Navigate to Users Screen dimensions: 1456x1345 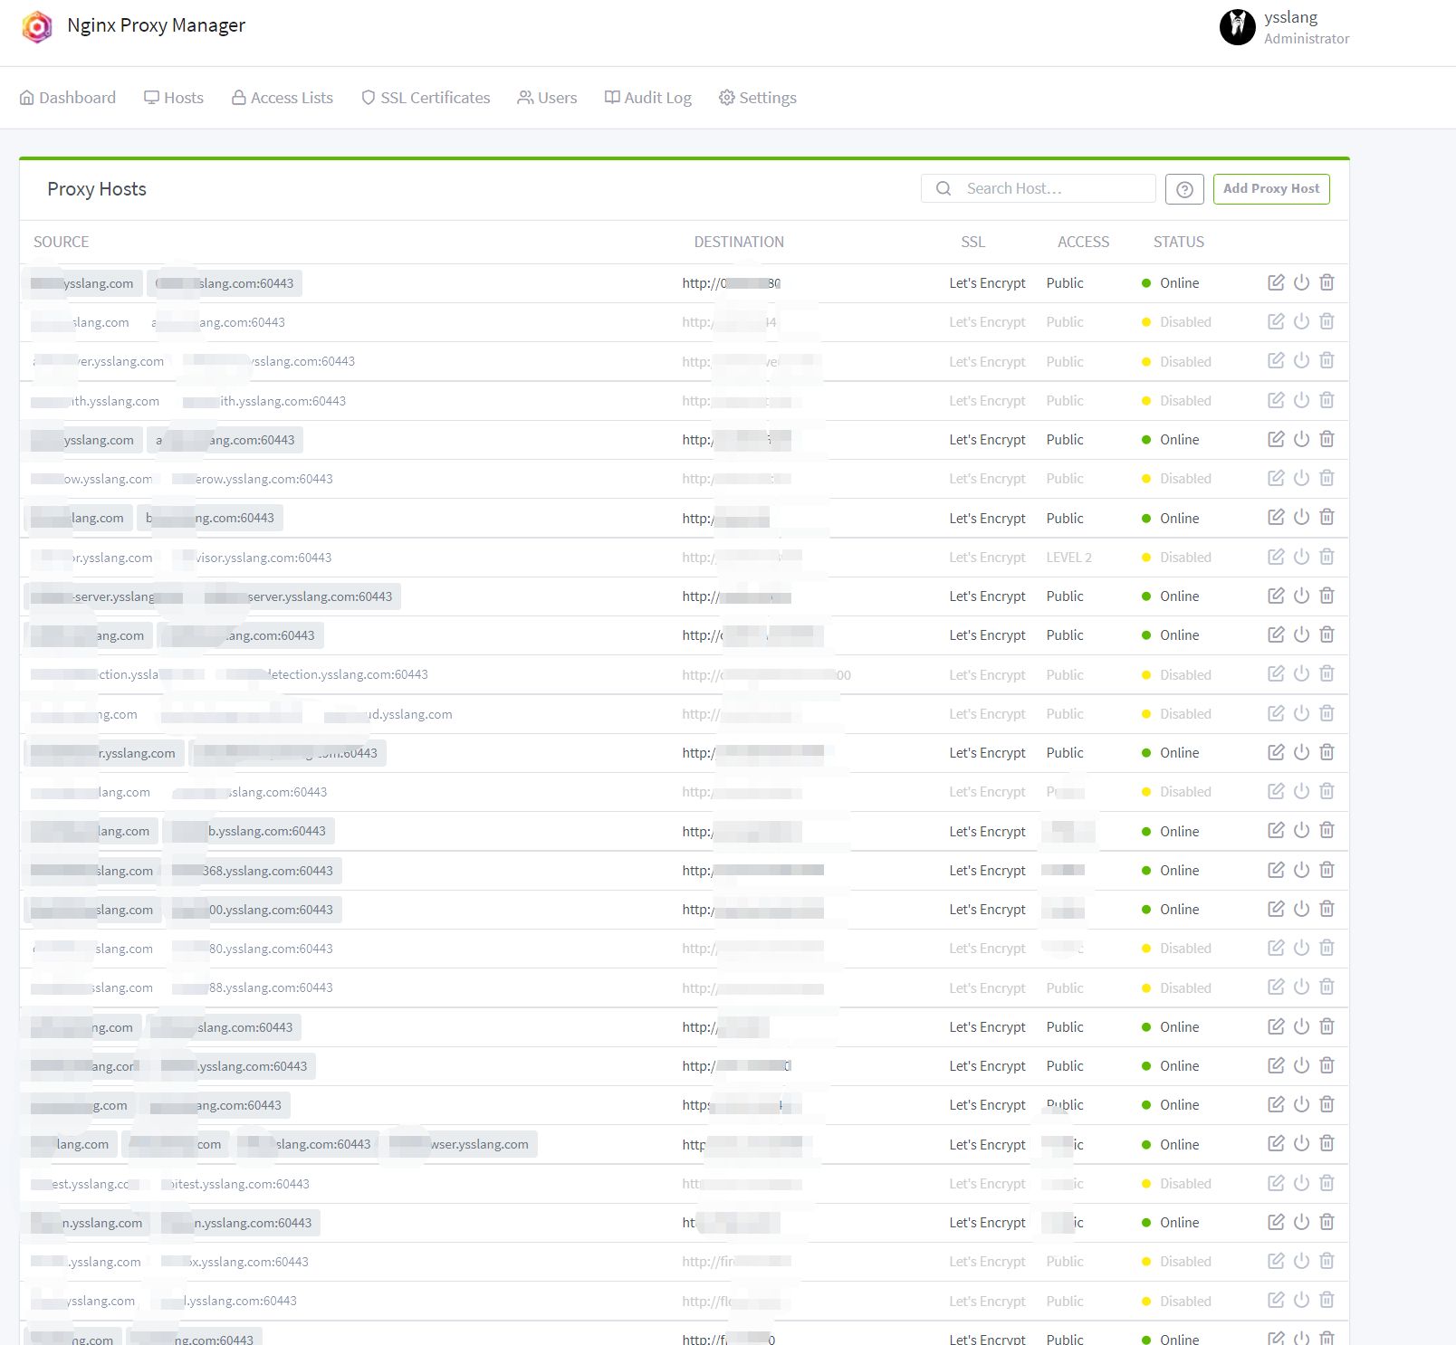547,98
